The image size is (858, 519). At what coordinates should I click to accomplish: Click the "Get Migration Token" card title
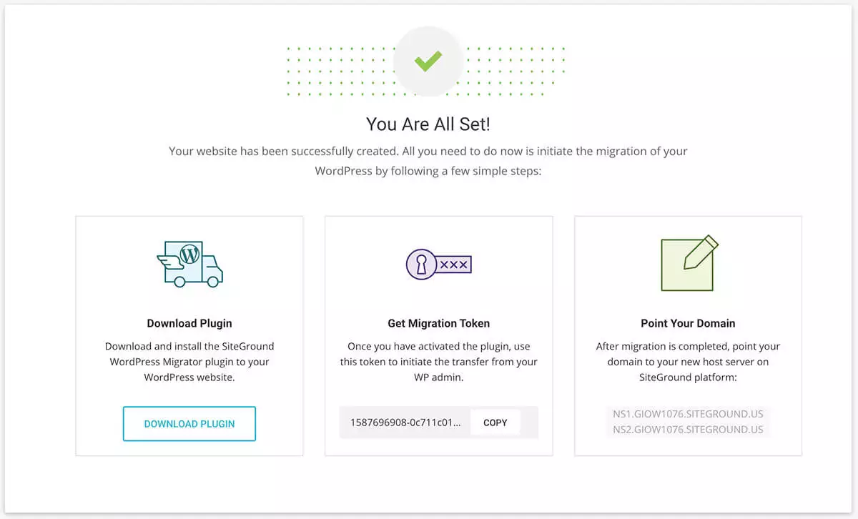click(438, 323)
